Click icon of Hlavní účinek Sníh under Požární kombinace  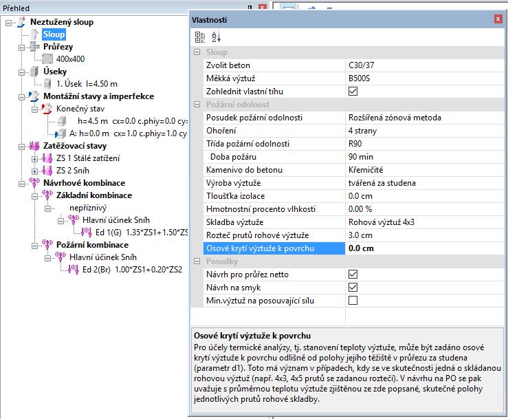(x=60, y=257)
